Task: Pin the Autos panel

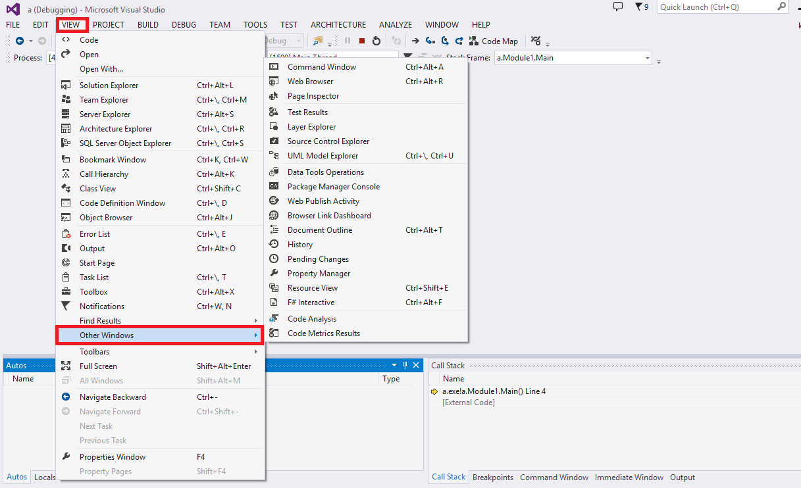Action: tap(405, 365)
